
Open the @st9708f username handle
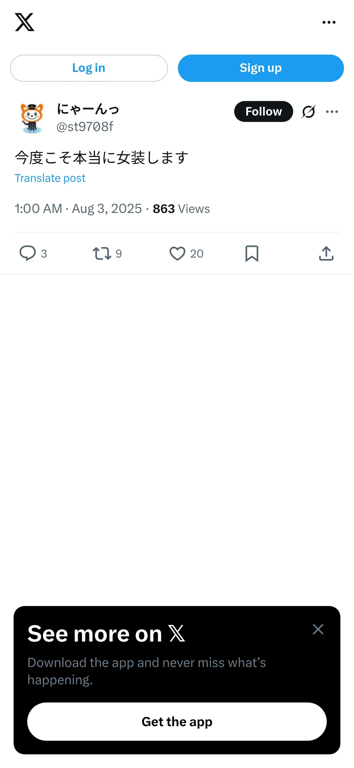[x=85, y=126]
